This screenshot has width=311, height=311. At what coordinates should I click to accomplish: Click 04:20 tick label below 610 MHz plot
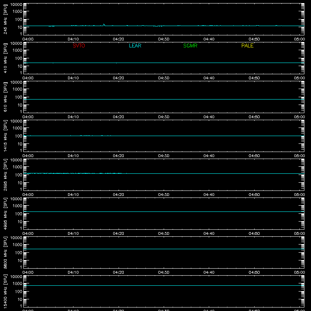tap(119, 117)
